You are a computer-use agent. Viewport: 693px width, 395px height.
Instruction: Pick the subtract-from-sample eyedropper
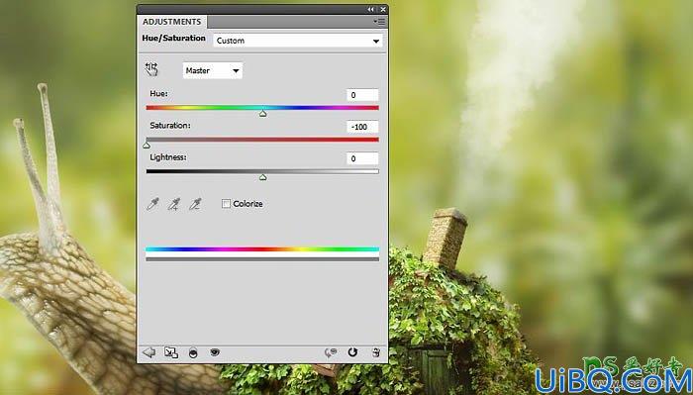click(195, 204)
